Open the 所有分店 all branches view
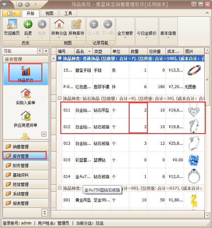 tap(59, 24)
